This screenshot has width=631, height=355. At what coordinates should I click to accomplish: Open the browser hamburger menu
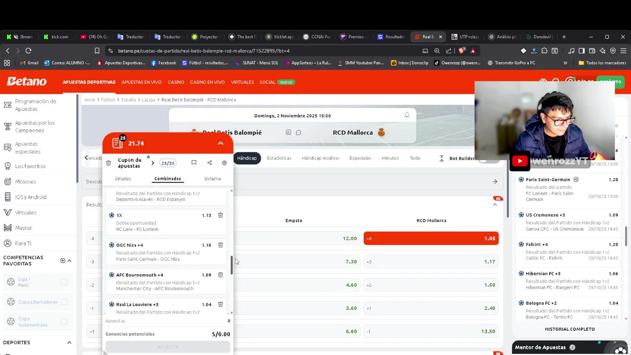point(623,50)
